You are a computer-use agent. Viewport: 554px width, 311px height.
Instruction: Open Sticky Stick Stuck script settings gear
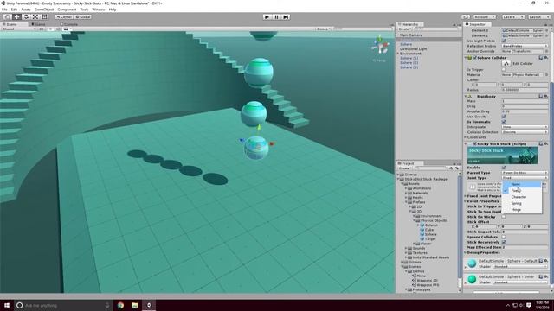pyautogui.click(x=546, y=144)
